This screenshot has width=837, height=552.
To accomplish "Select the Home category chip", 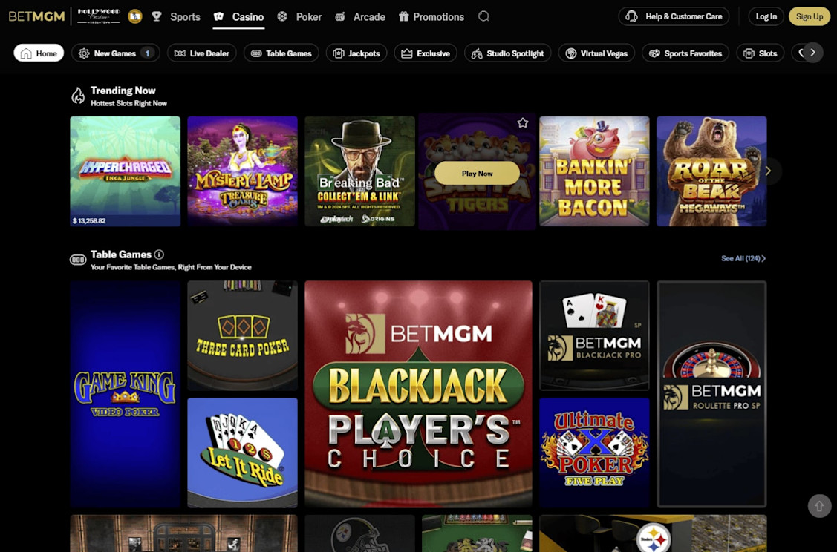I will (x=39, y=53).
